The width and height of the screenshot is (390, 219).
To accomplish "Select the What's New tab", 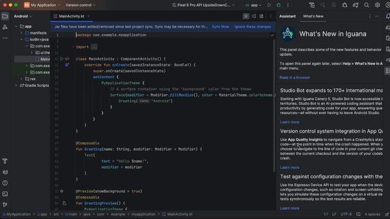I will click(x=313, y=16).
